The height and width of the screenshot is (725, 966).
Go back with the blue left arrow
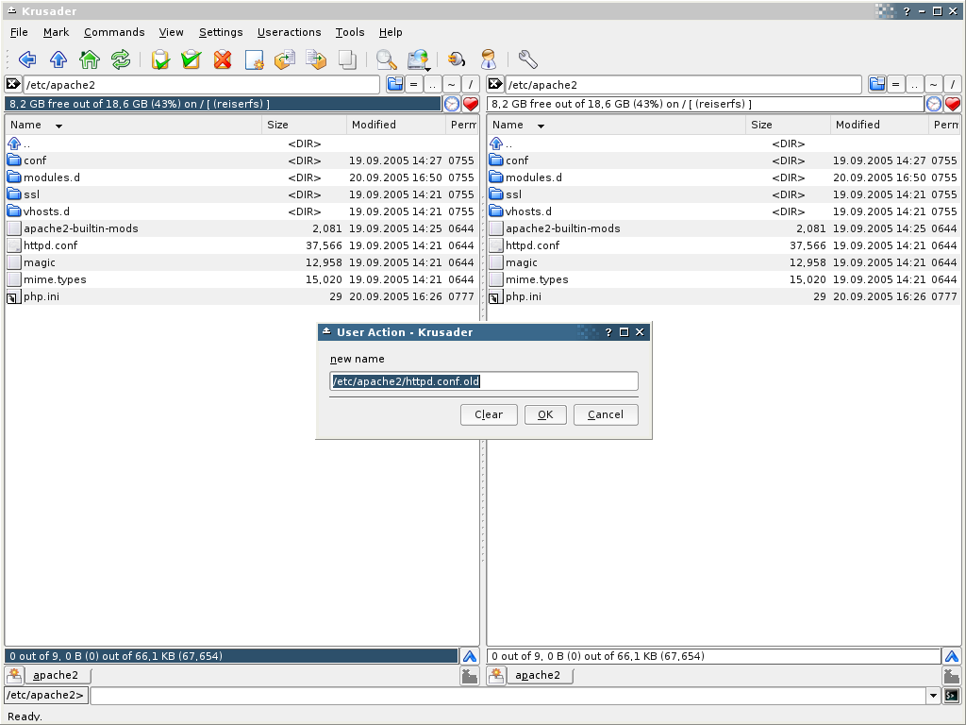pyautogui.click(x=27, y=59)
